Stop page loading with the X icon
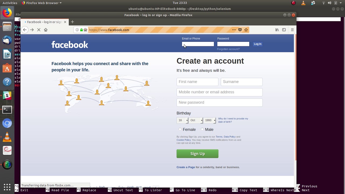 click(x=39, y=30)
